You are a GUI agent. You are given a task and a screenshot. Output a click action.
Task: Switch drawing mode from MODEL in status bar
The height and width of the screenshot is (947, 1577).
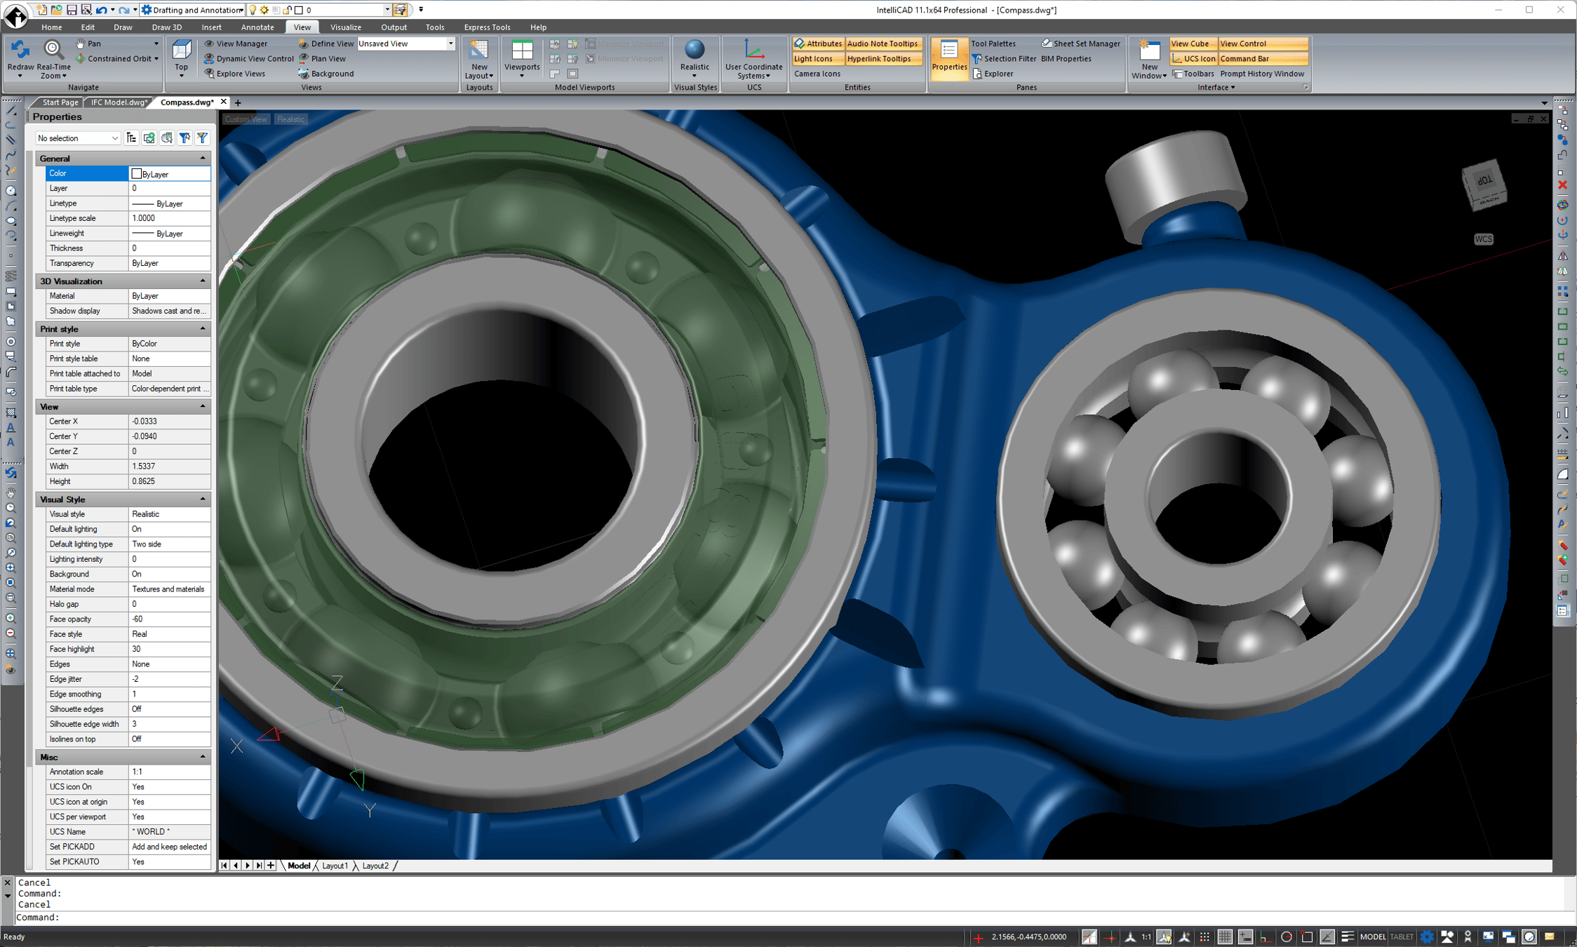(1374, 936)
